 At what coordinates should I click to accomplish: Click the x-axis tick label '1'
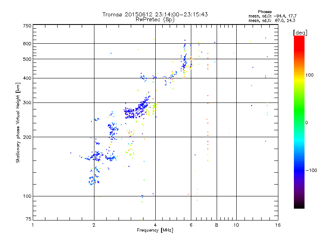[33, 225]
